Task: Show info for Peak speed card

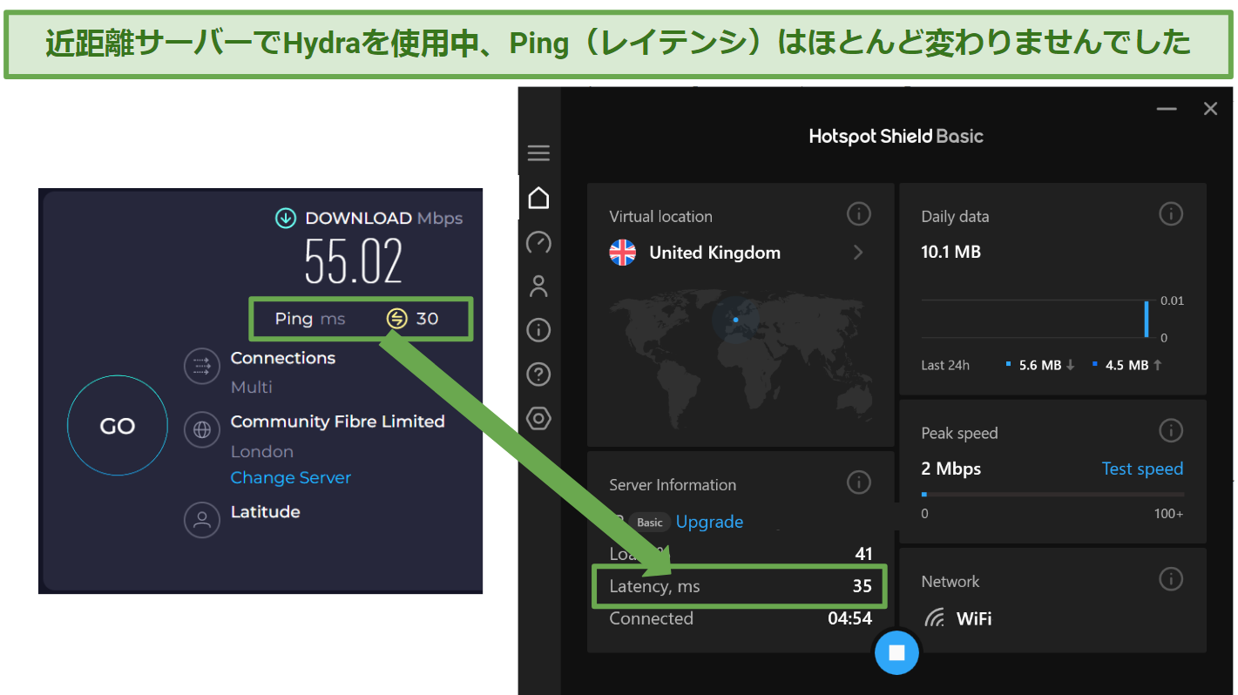Action: [1170, 429]
